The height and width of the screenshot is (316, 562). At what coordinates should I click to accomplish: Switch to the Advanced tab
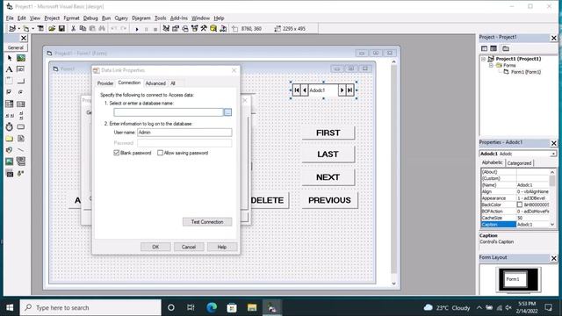[155, 83]
